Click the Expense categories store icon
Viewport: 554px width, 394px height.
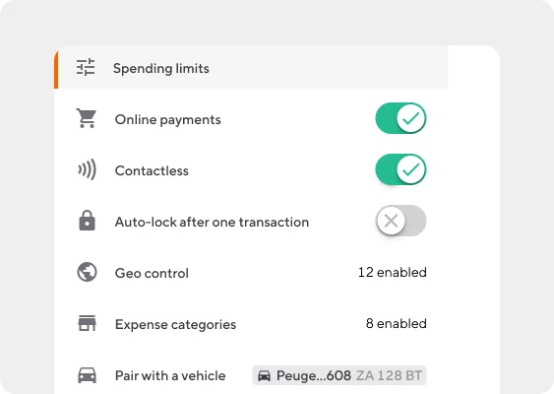87,323
